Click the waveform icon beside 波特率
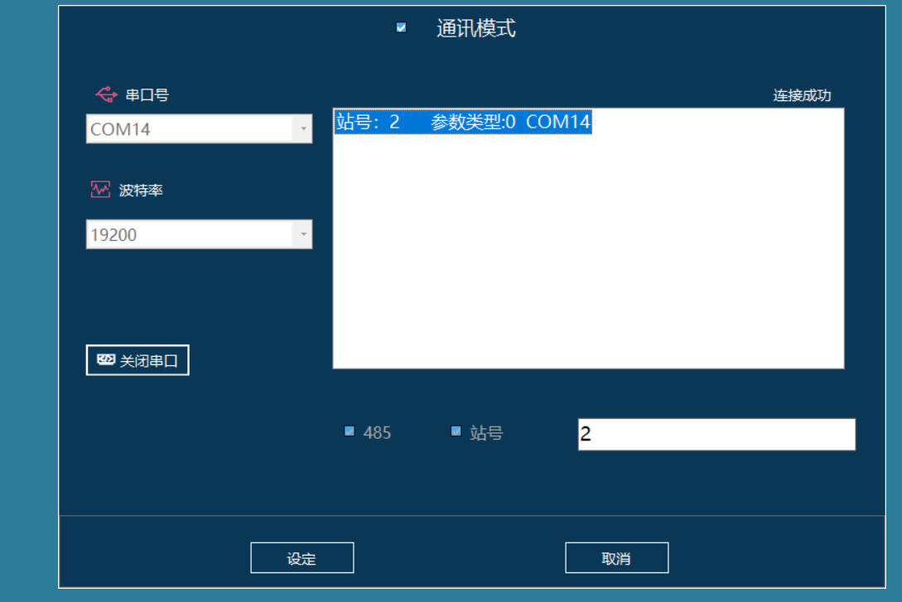This screenshot has width=902, height=602. 100,190
